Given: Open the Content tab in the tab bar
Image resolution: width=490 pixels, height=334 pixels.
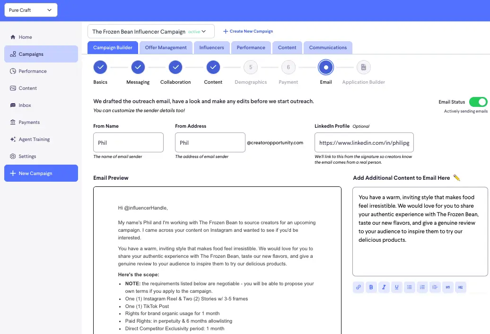Looking at the screenshot, I should click(x=287, y=47).
